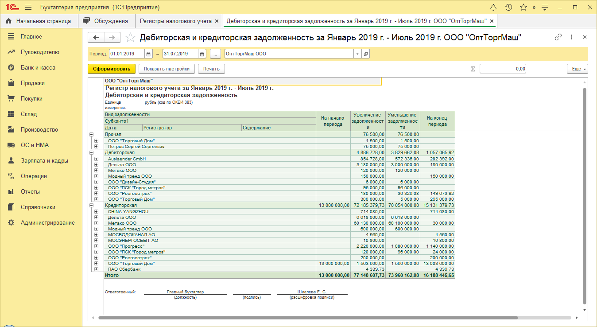Open favorites star icon in title bar
This screenshot has height=327, width=597.
click(x=523, y=8)
